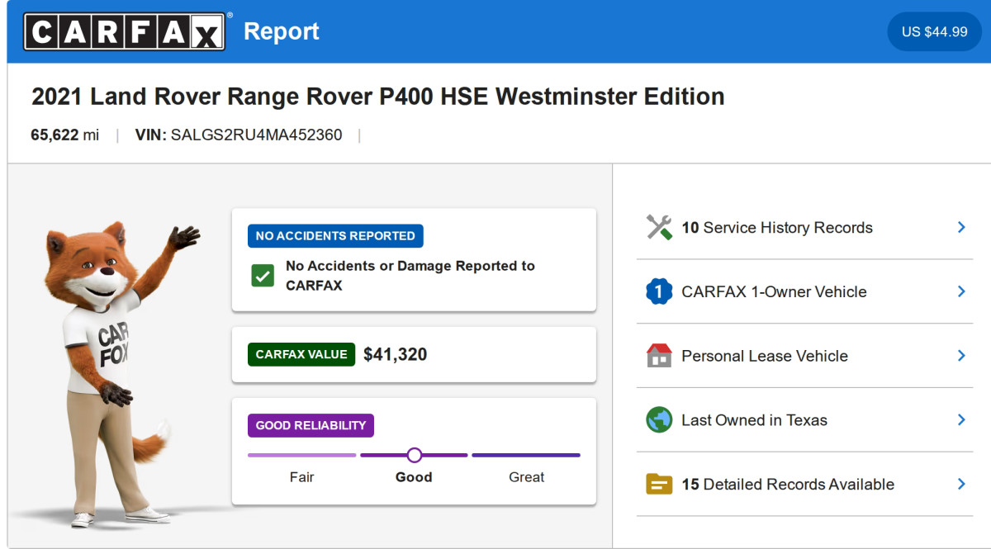This screenshot has height=549, width=991.
Task: Expand the CARFAX 1-Owner Vehicle chevron
Action: point(961,291)
